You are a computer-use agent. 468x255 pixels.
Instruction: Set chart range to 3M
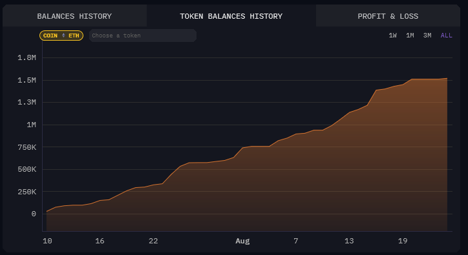[427, 36]
